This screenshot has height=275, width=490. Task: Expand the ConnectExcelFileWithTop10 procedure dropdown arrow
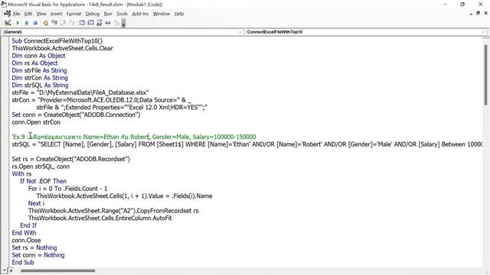483,32
